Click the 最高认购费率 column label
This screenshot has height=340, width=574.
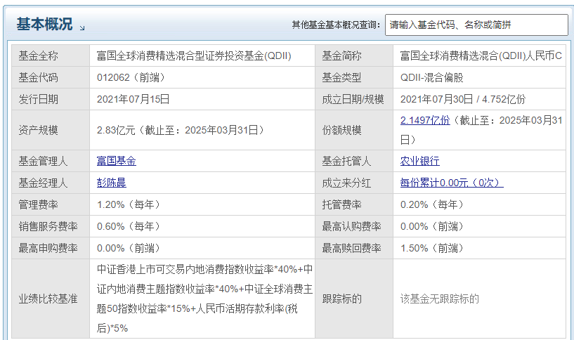(351, 226)
